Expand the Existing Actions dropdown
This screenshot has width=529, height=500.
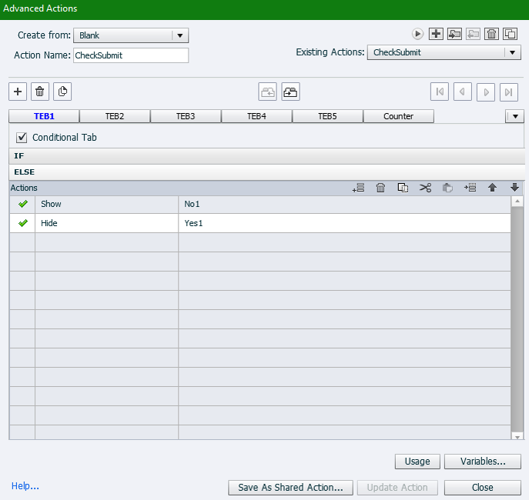point(513,52)
